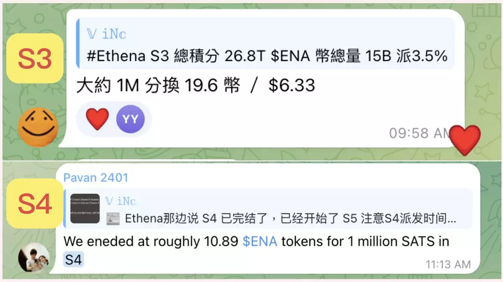Screen dimensions: 503x282
Task: Open the dark thumbnail in the quoted reply
Action: tap(85, 208)
